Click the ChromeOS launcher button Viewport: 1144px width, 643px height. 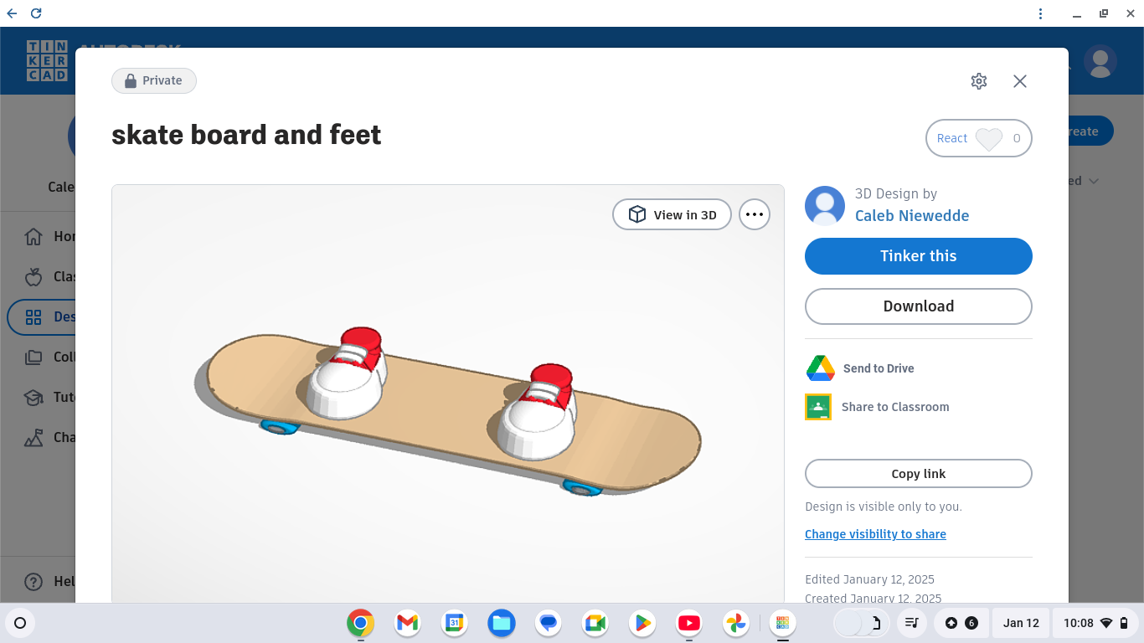(20, 623)
